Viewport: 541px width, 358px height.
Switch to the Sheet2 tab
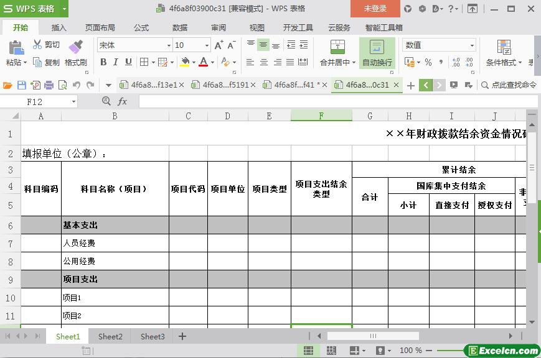[110, 336]
